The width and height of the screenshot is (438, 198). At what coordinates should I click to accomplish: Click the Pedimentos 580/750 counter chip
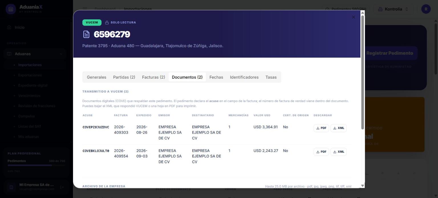coord(346,9)
